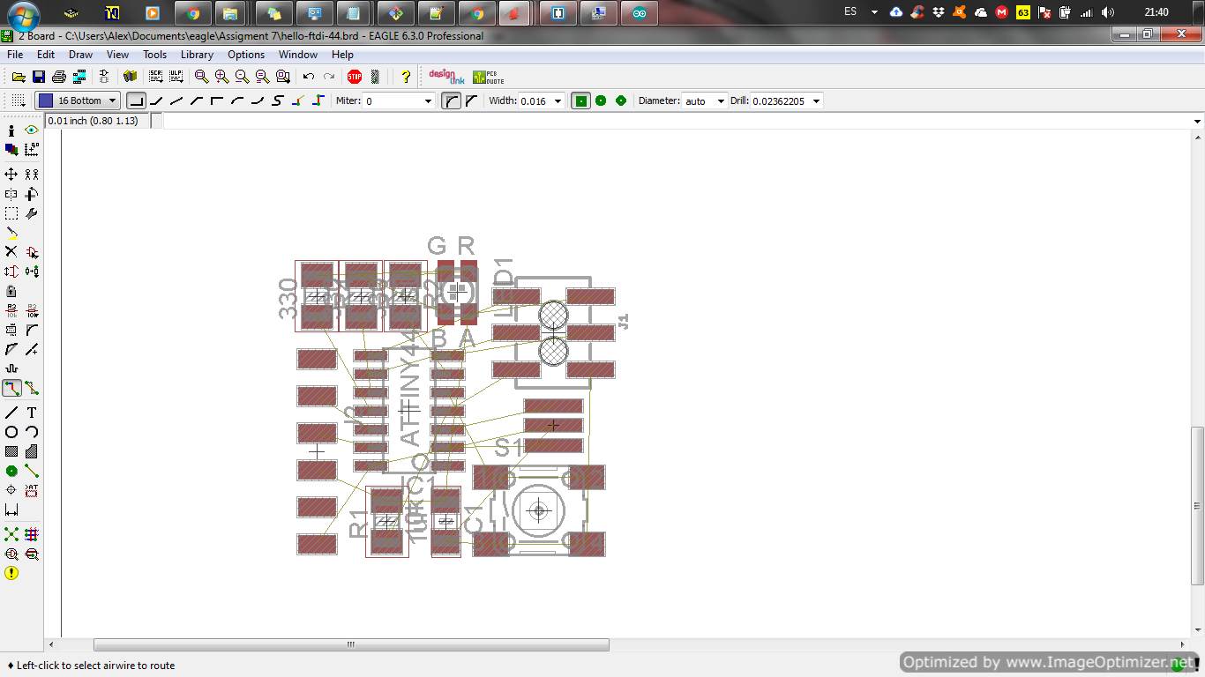Open the Width dropdown
1205x677 pixels.
558,100
